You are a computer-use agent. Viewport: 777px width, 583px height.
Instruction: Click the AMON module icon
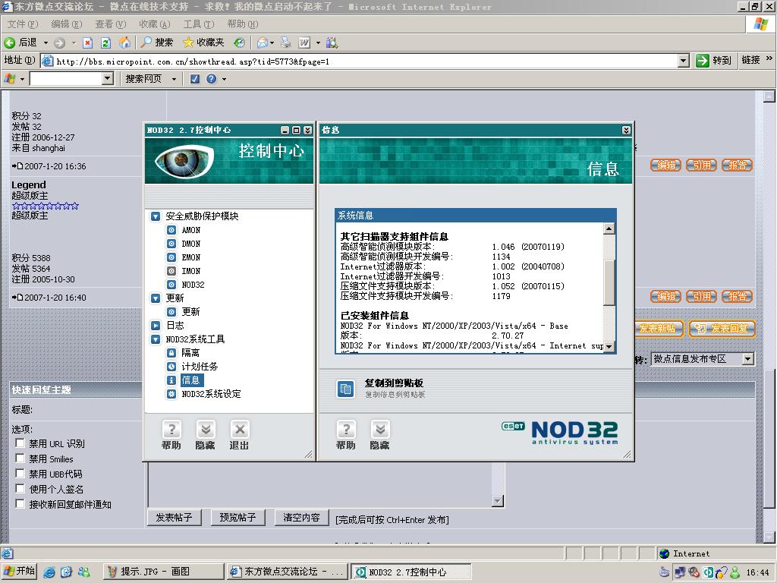(x=171, y=230)
